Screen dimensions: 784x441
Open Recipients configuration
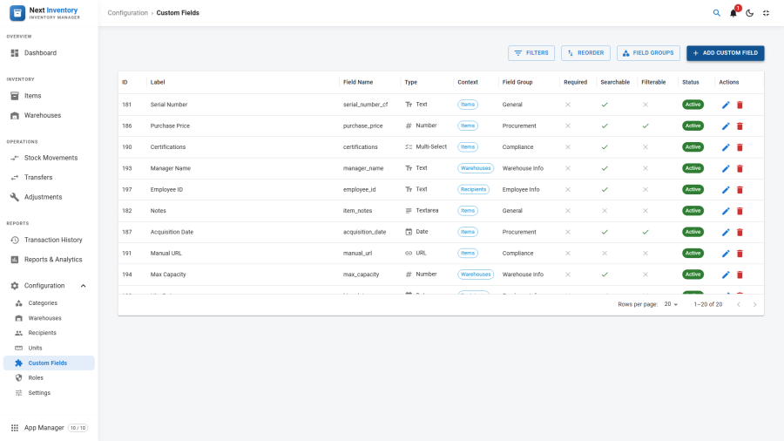[49, 333]
